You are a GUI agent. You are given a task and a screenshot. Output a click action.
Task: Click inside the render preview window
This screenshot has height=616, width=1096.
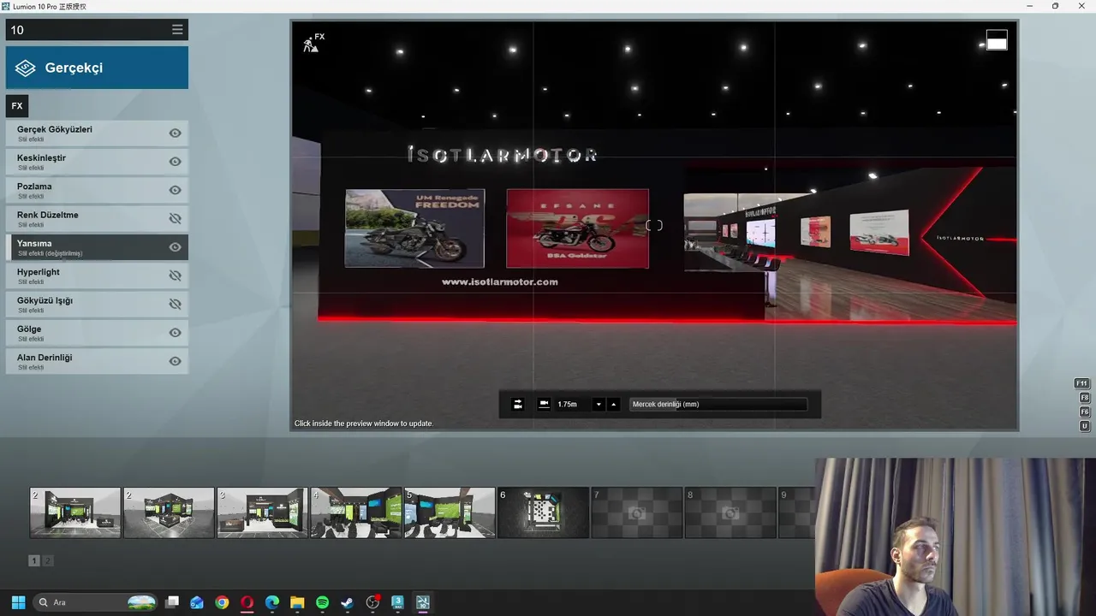click(x=654, y=225)
